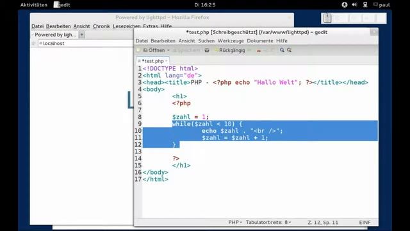Close the *test.php tab
410x231 pixels.
tap(167, 61)
